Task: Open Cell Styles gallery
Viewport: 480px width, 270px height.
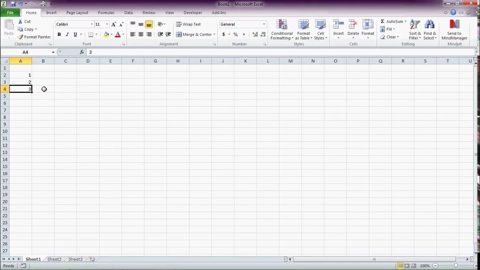Action: [321, 30]
